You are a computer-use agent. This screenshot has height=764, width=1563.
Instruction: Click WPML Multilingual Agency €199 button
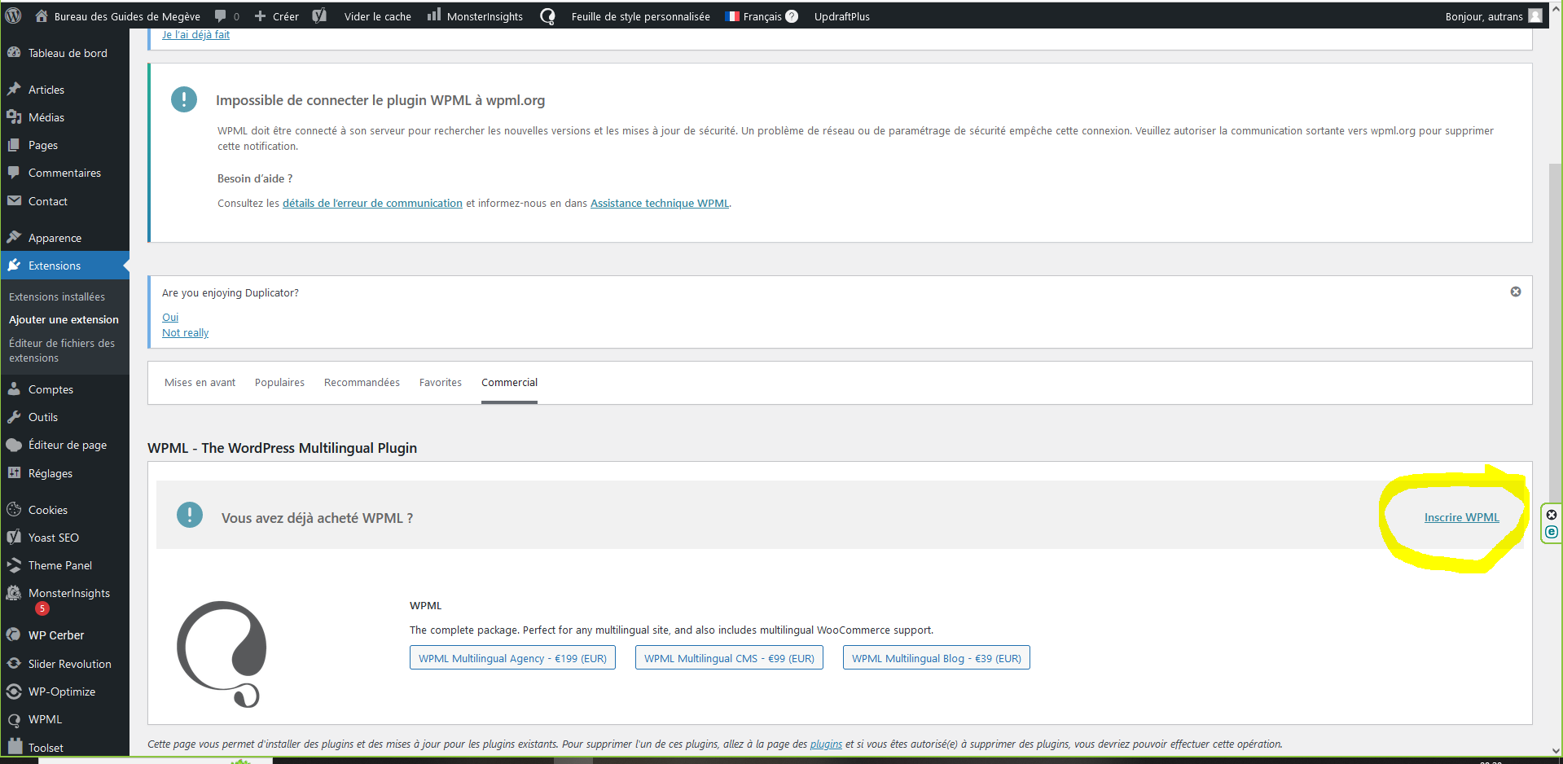[x=512, y=658]
